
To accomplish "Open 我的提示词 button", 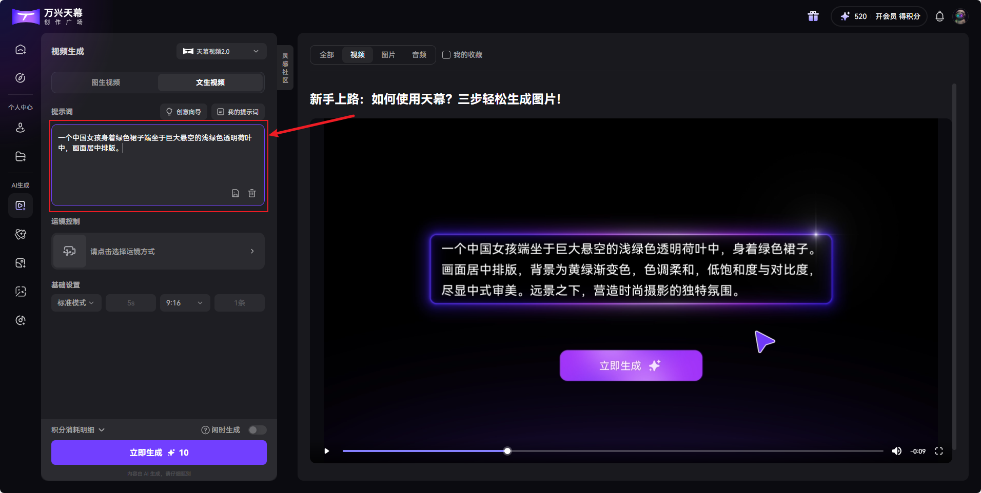I will tap(238, 112).
